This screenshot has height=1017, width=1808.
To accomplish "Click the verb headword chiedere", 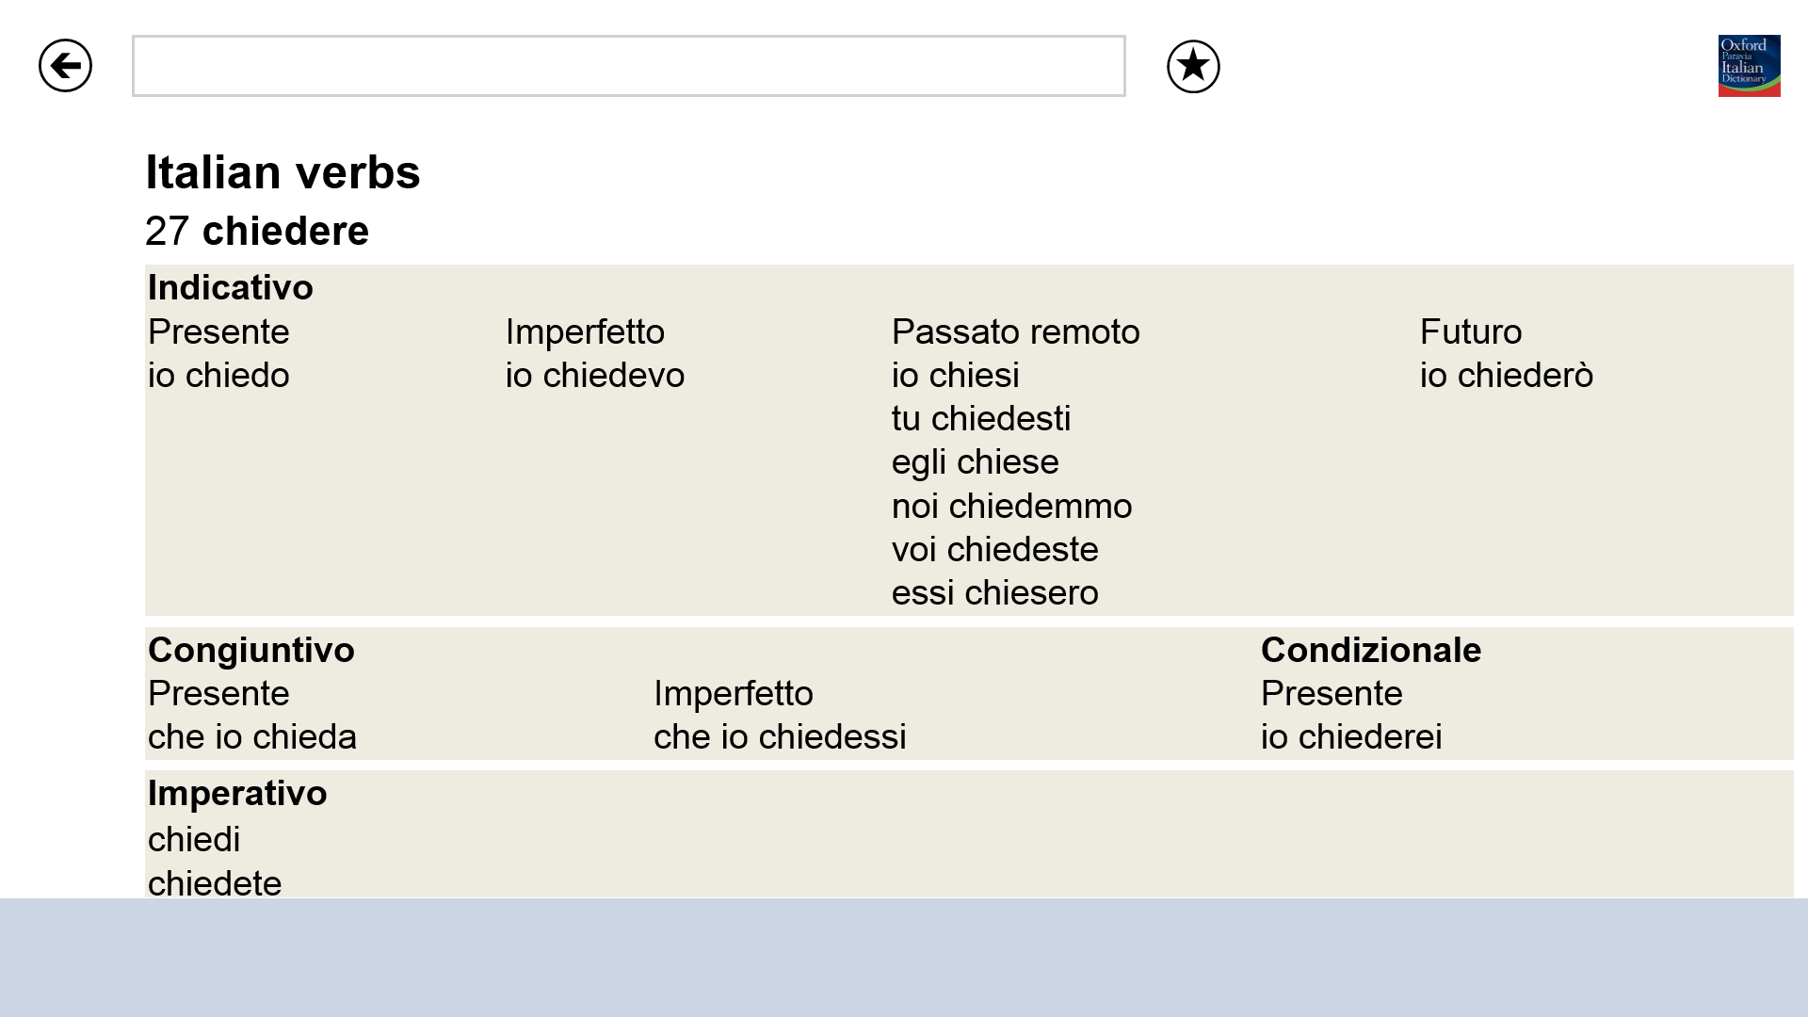I will click(x=285, y=231).
